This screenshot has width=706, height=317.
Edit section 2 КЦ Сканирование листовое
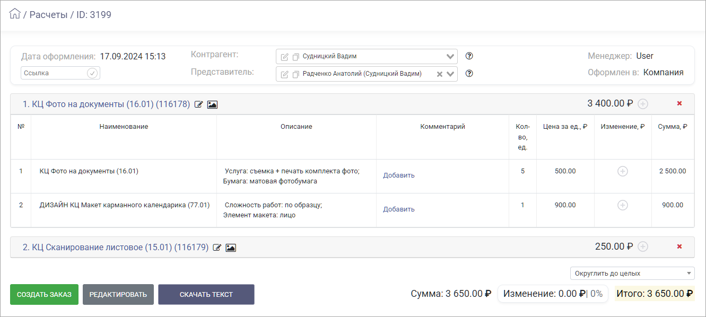tap(217, 248)
